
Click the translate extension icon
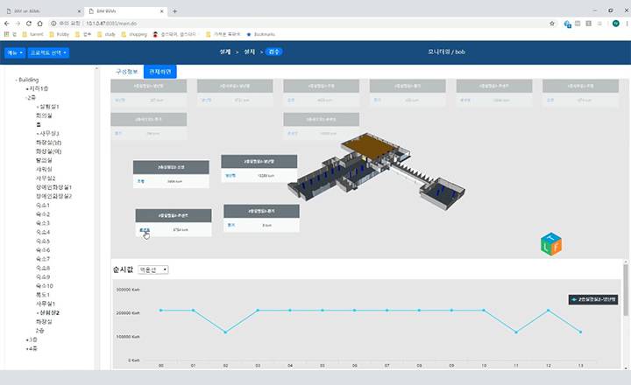coord(569,24)
